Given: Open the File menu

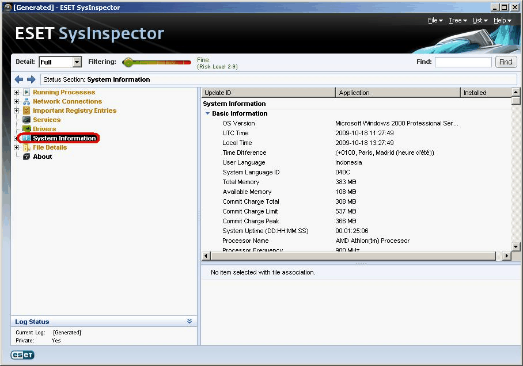Looking at the screenshot, I should (x=435, y=21).
